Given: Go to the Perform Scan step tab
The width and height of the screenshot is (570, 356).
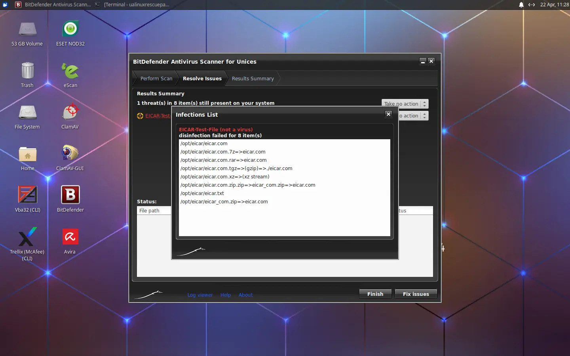Looking at the screenshot, I should (156, 79).
